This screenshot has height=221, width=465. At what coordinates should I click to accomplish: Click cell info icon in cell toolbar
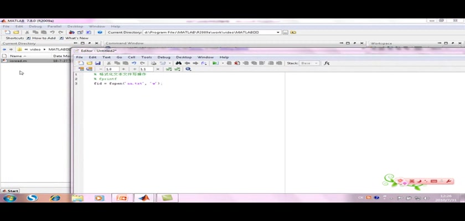[188, 69]
